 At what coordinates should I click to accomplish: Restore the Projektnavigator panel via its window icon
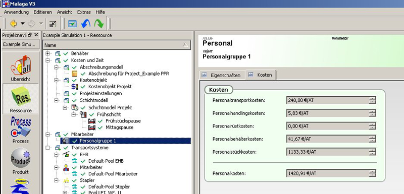(30, 35)
